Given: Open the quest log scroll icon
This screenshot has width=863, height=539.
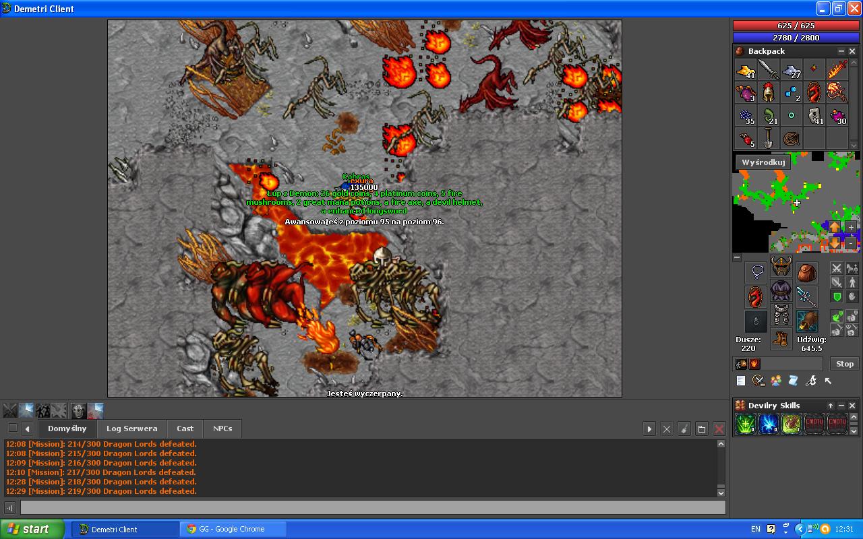Looking at the screenshot, I should (x=793, y=381).
